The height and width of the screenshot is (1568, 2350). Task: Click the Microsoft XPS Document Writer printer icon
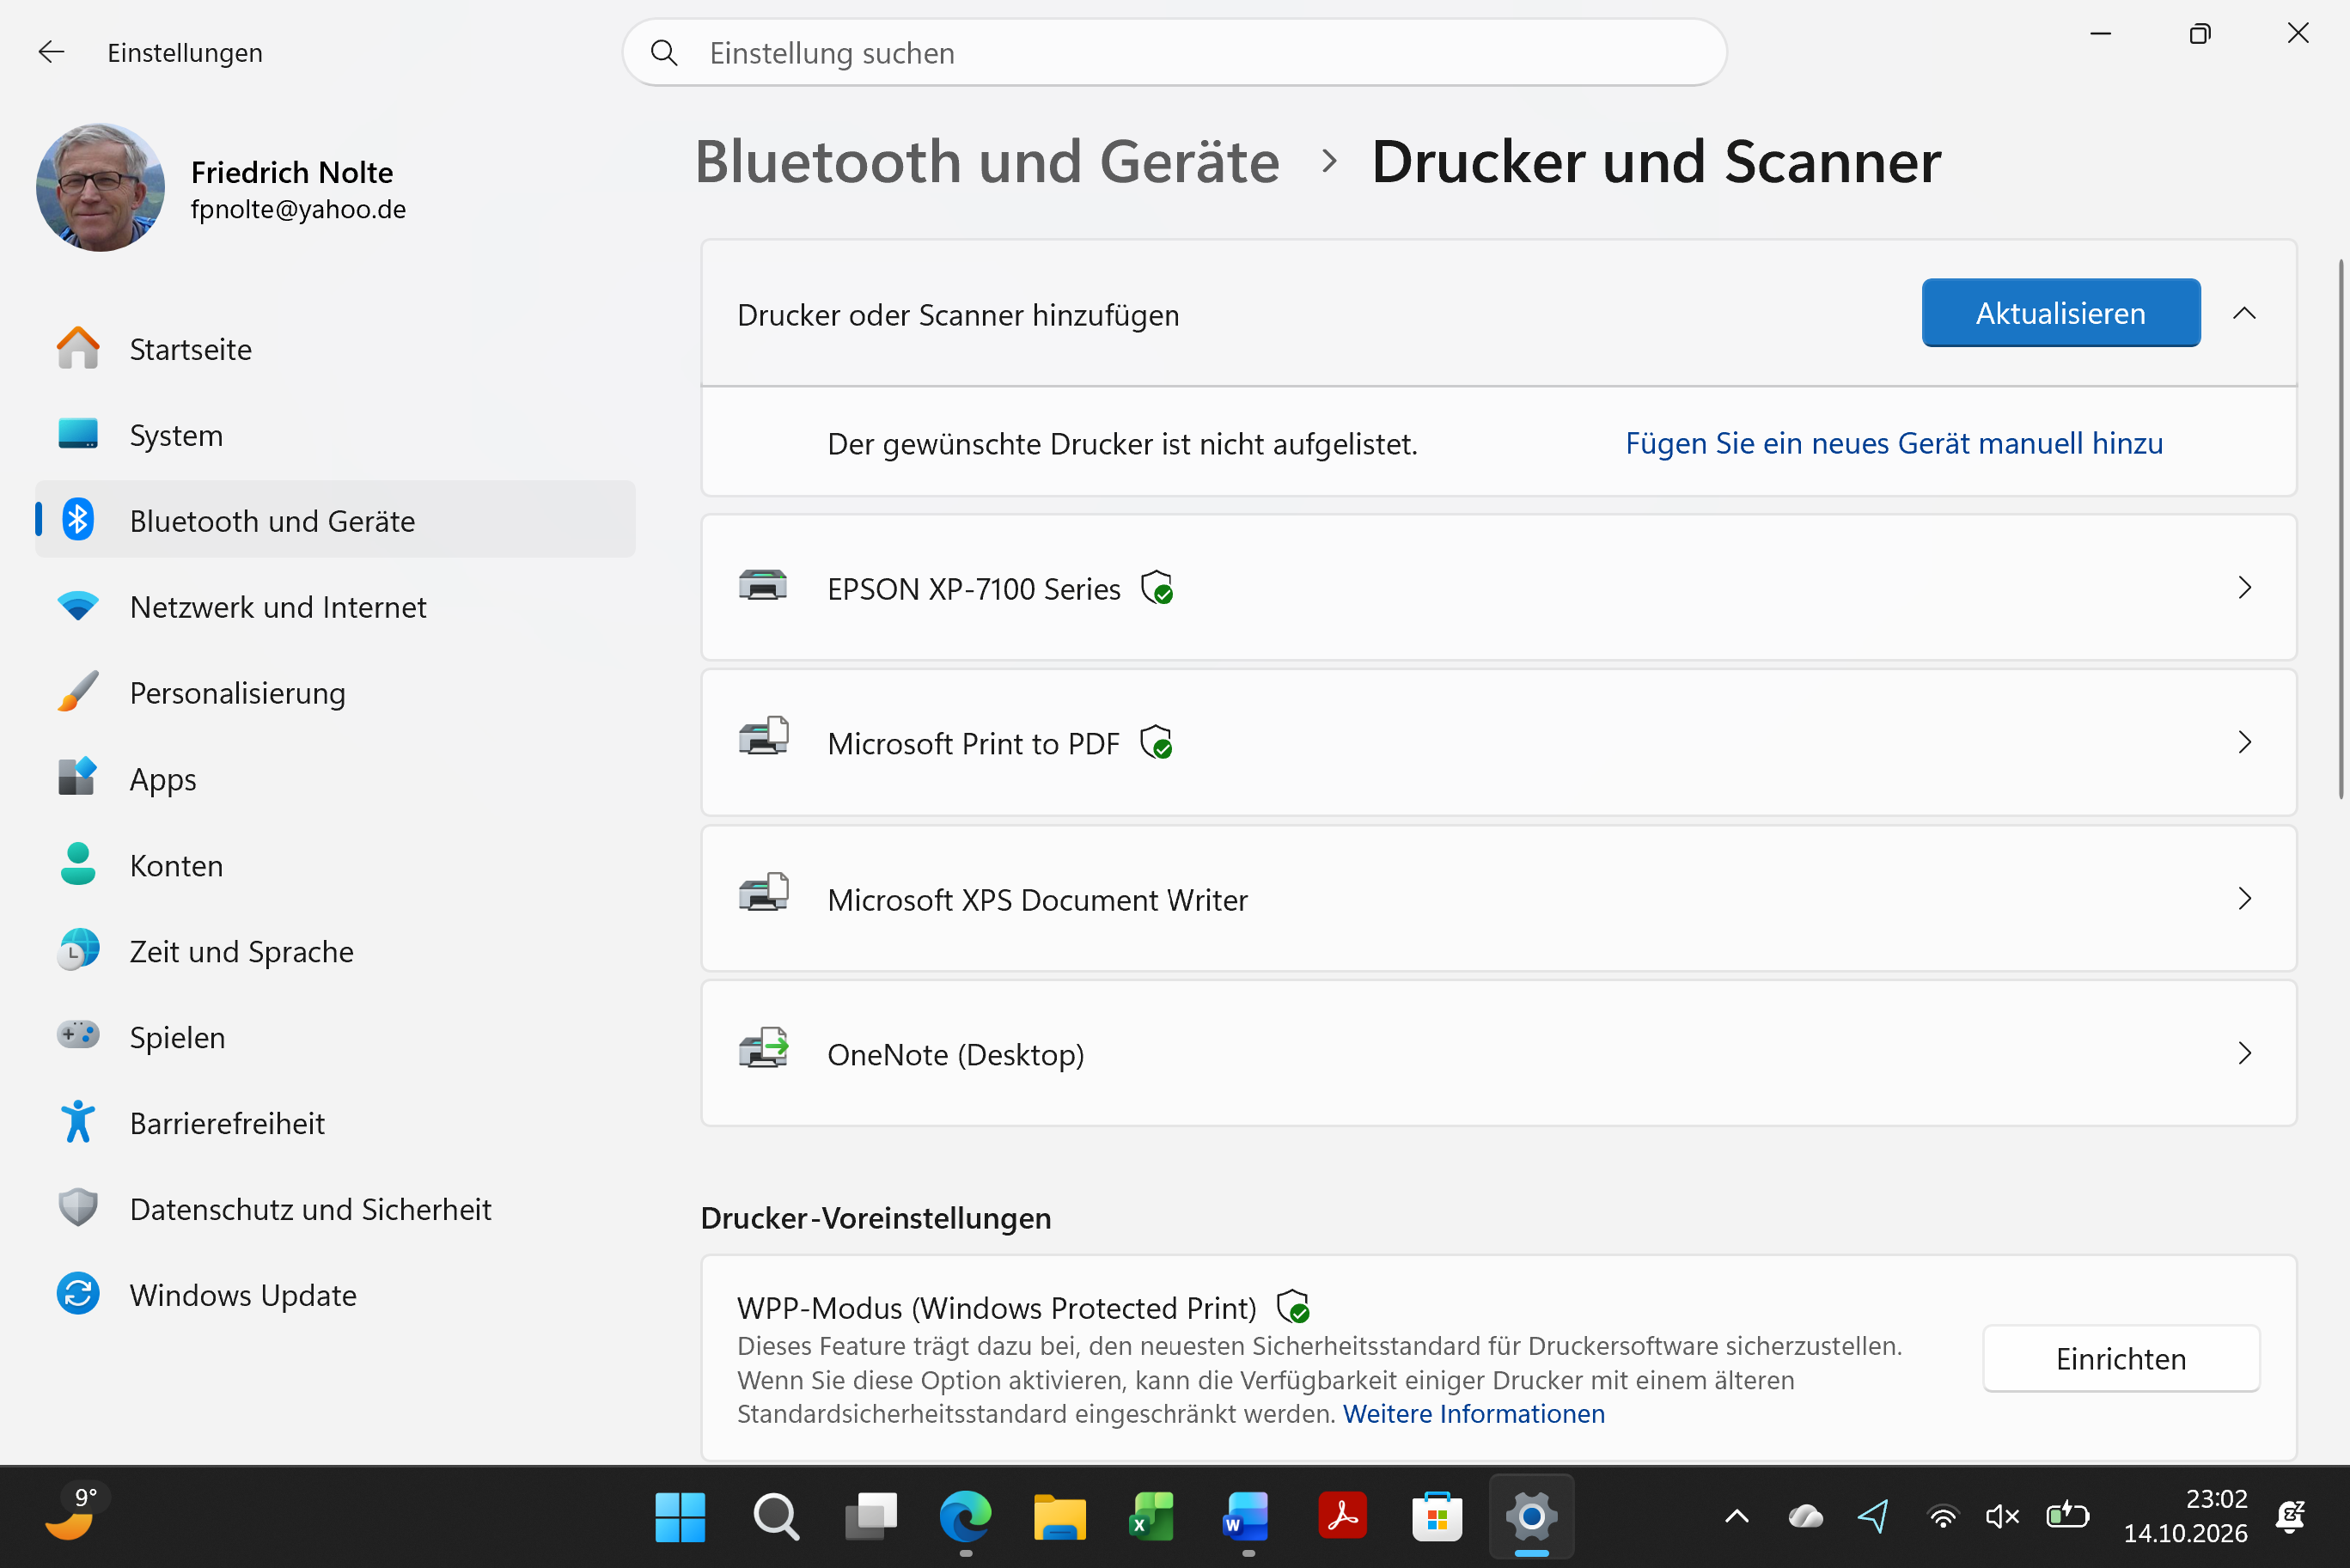[763, 893]
